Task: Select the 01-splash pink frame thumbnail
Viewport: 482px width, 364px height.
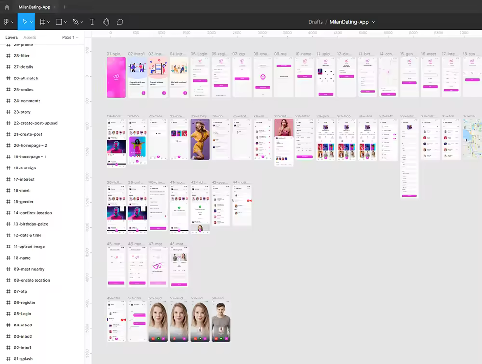Action: click(116, 77)
